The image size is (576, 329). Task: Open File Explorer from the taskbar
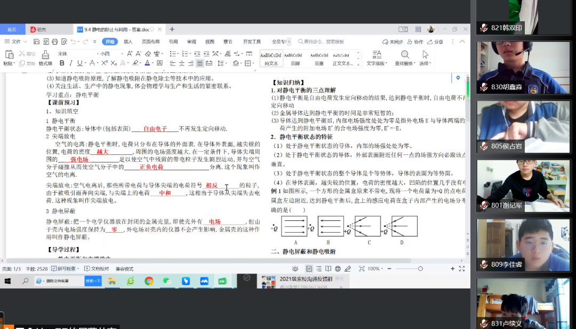112,281
